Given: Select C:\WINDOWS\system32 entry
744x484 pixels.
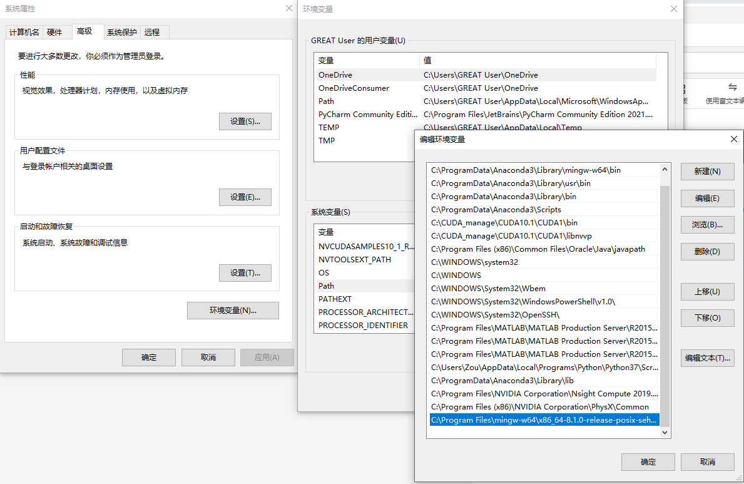Looking at the screenshot, I should (x=544, y=262).
